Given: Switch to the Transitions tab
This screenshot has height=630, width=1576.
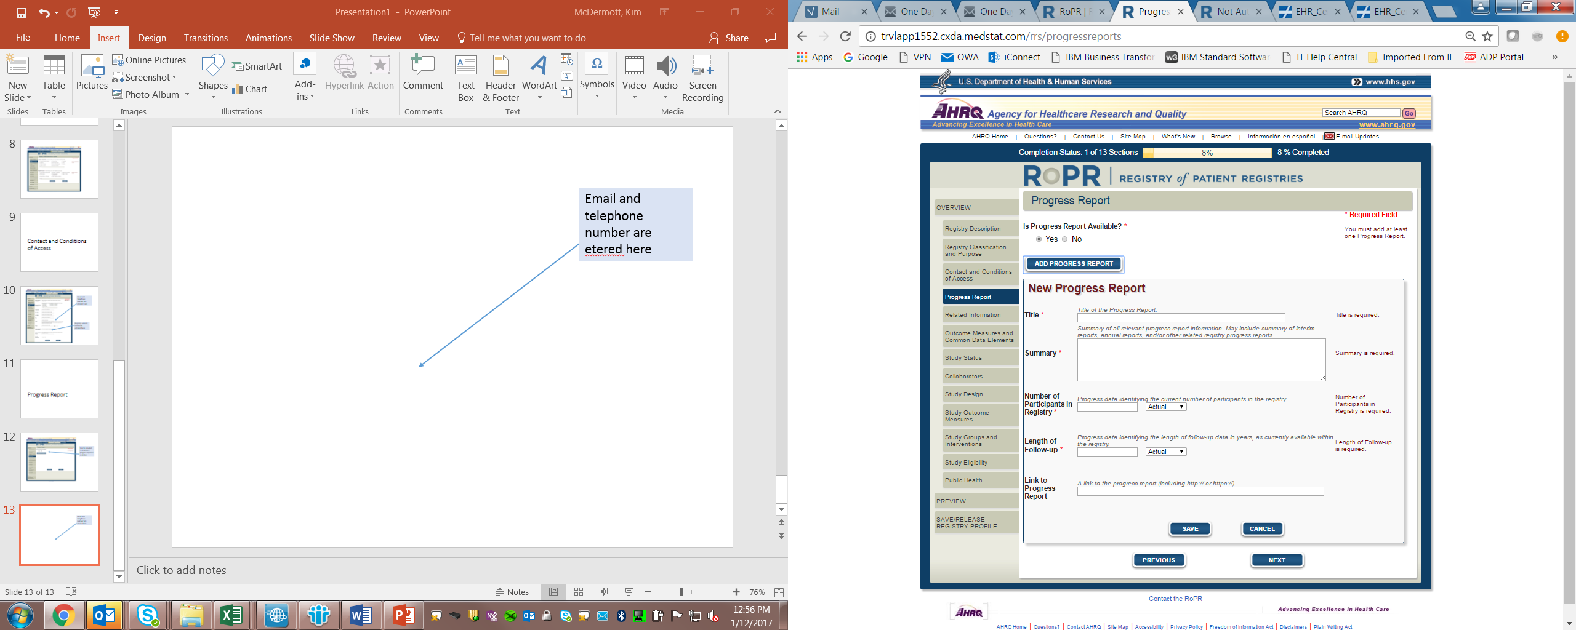Looking at the screenshot, I should [x=206, y=38].
